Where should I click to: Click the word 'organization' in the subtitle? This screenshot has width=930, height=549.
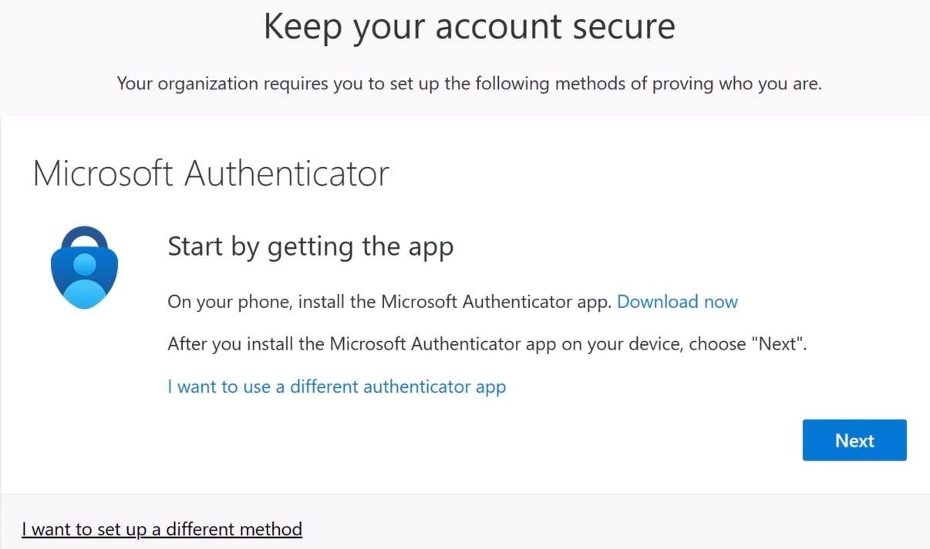pos(207,83)
